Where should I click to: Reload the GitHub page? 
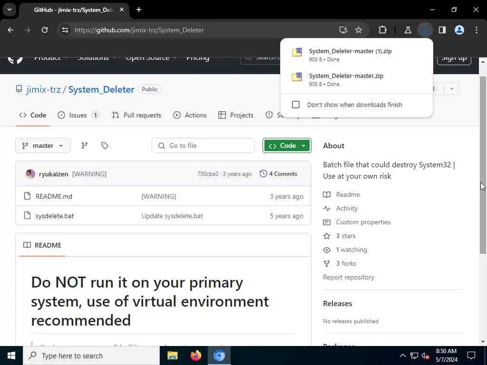pos(45,30)
